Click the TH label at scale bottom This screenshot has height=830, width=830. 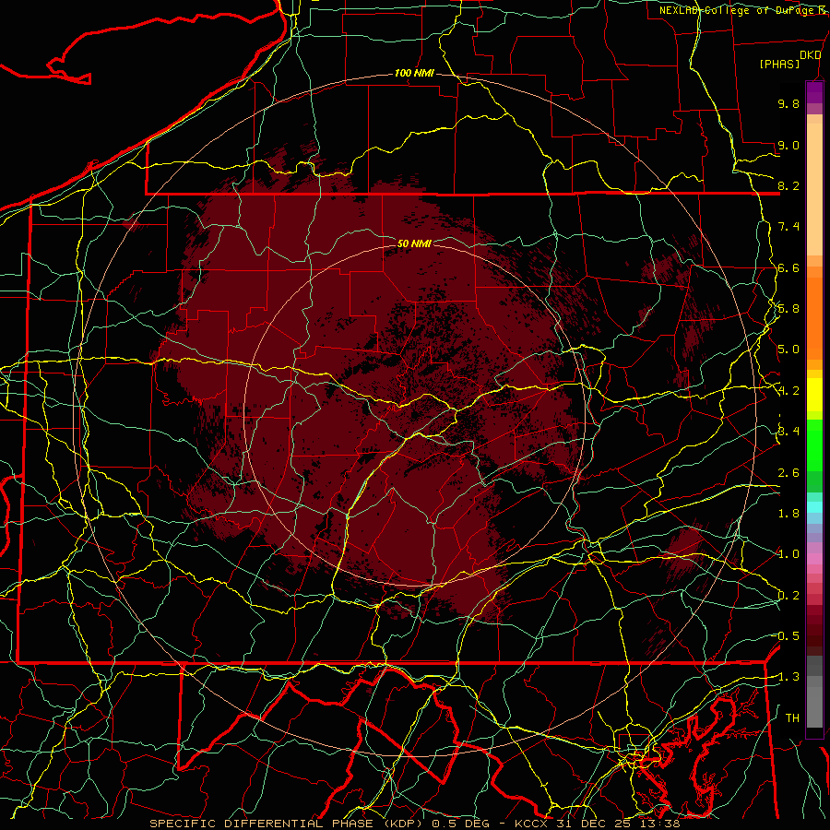pyautogui.click(x=792, y=718)
